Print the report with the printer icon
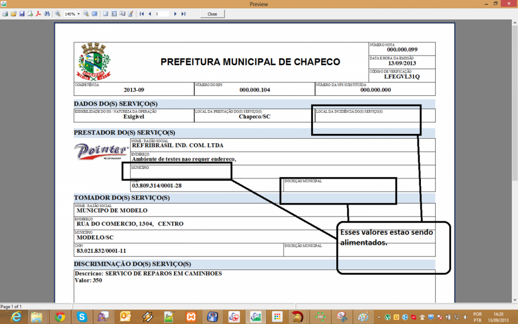The image size is (518, 324). coord(5,14)
